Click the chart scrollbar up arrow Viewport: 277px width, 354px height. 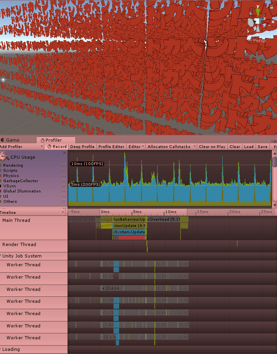point(275,153)
